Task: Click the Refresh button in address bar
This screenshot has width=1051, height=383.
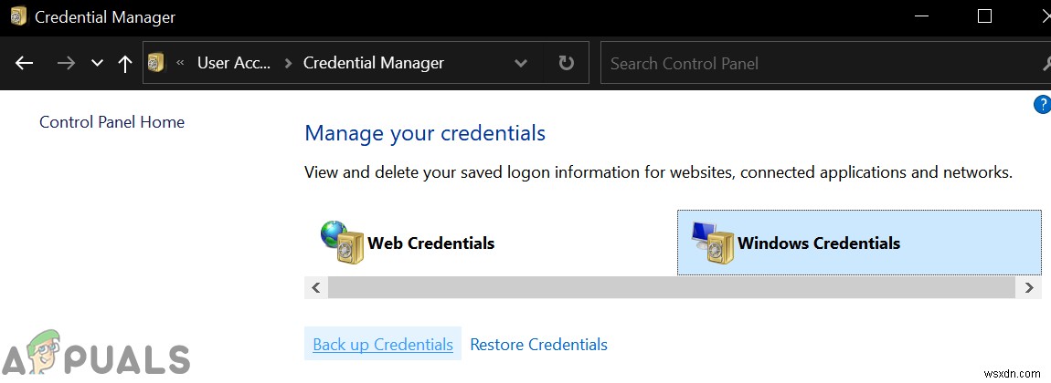Action: (x=566, y=63)
